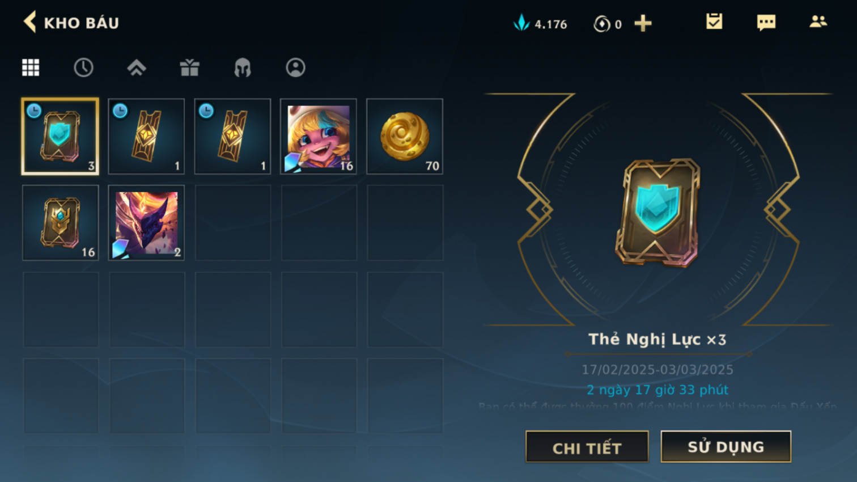The height and width of the screenshot is (482, 857).
Task: Select the Thẻ Nghị Lực card with count 3
Action: [x=60, y=136]
